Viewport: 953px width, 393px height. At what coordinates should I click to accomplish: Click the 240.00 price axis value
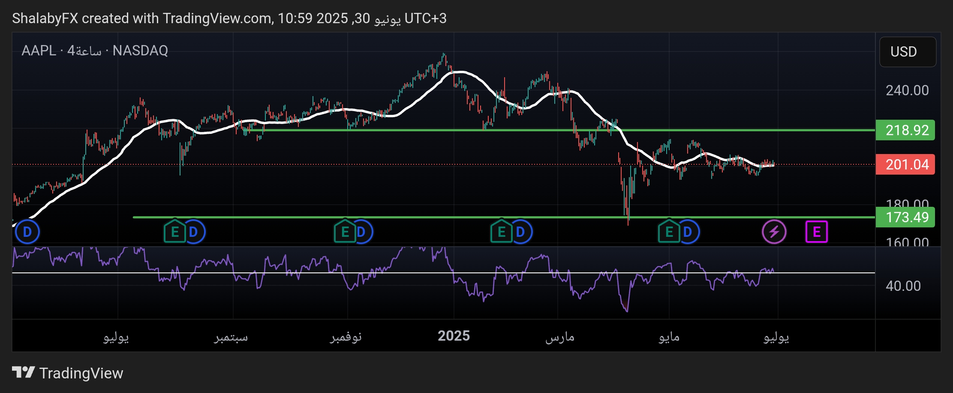(907, 91)
